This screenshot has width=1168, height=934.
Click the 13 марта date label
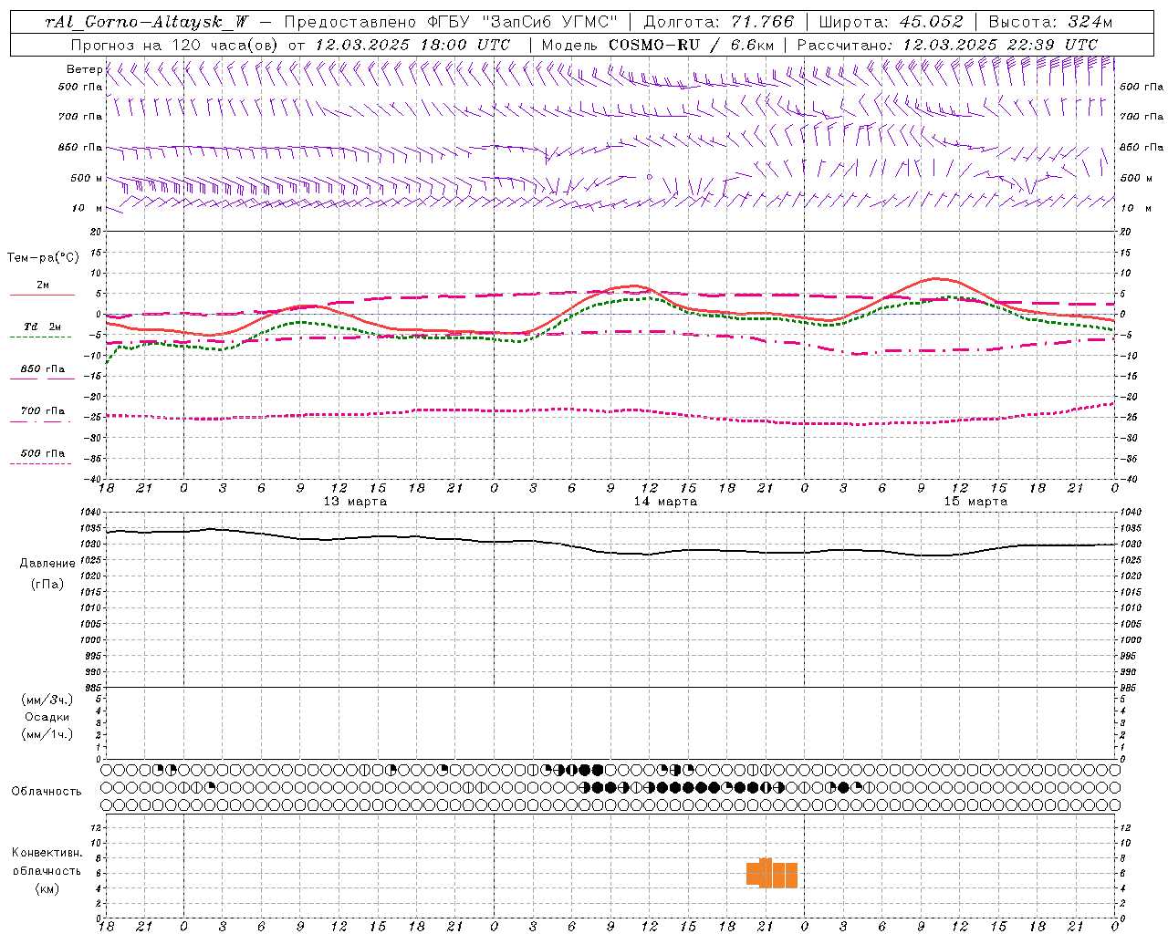tap(356, 502)
